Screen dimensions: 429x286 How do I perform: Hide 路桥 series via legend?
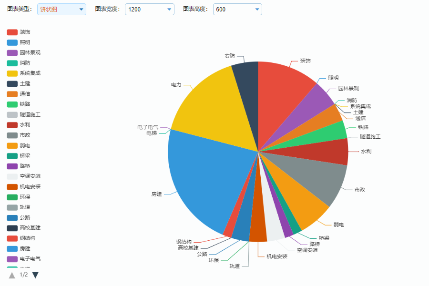point(19,166)
